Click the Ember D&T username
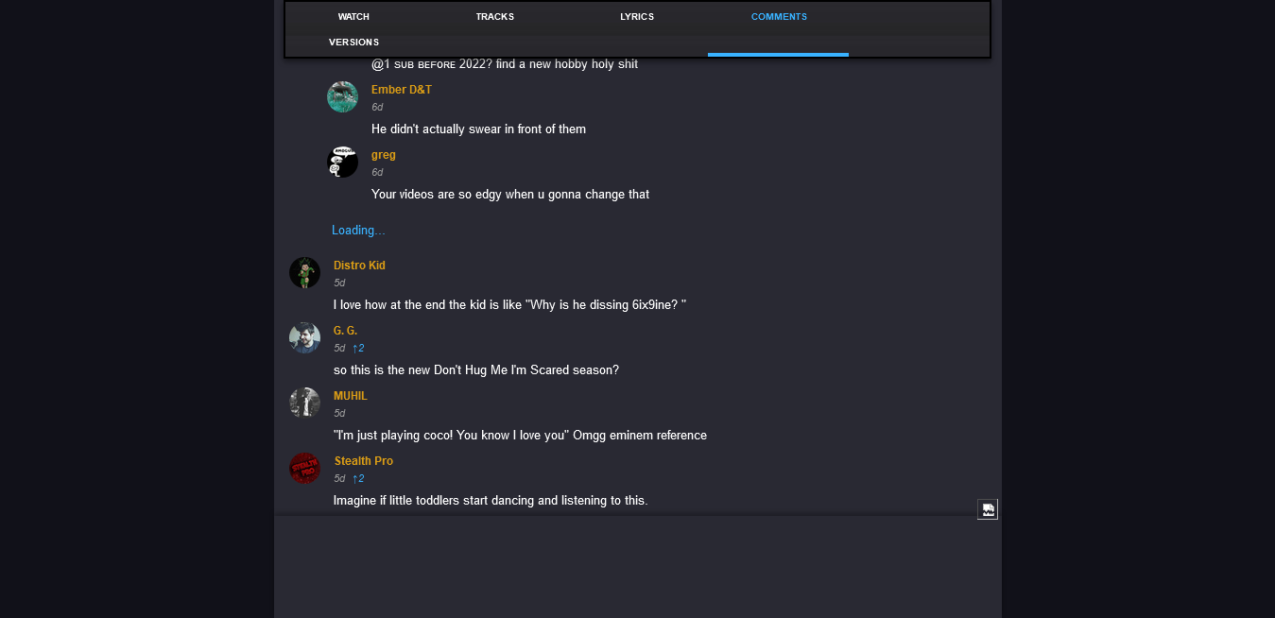Screen dimensions: 1275x618 pos(402,90)
